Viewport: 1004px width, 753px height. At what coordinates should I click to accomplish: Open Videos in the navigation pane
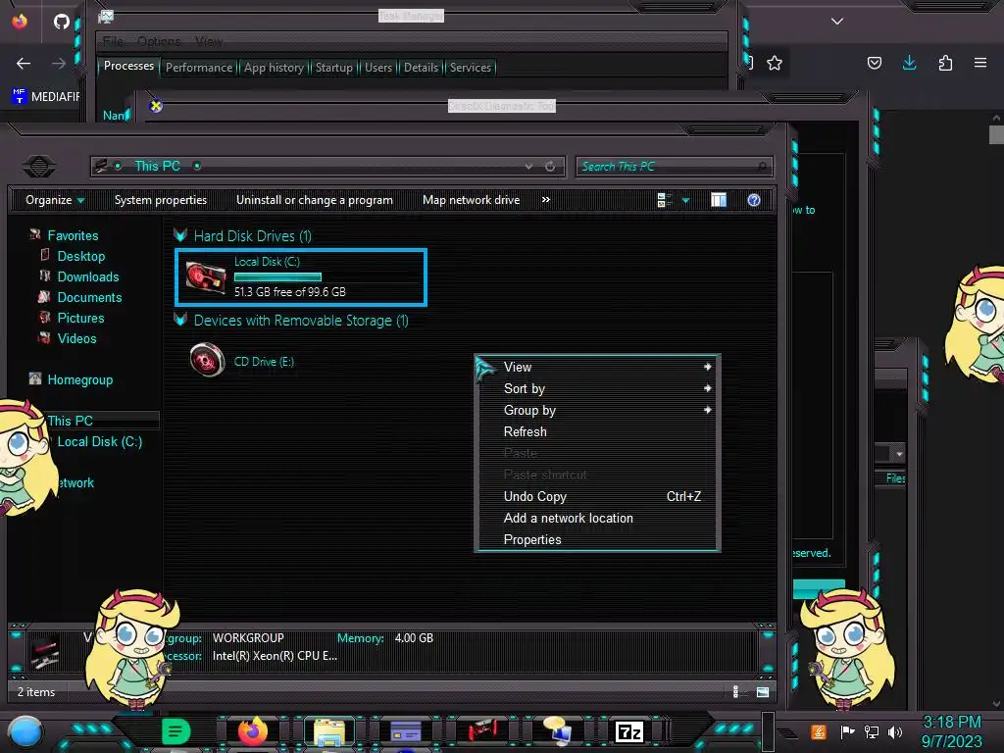coord(76,338)
